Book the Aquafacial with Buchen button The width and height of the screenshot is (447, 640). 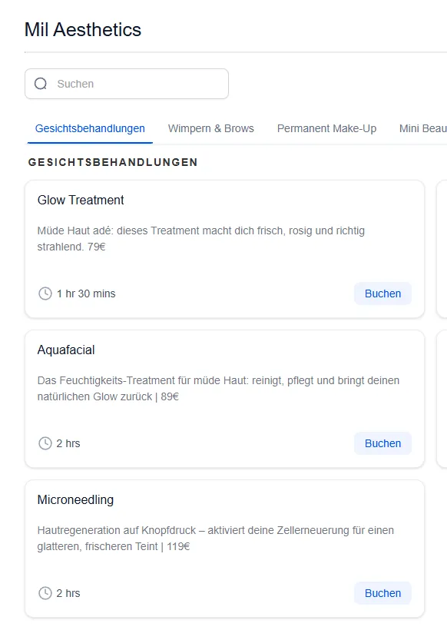click(x=382, y=443)
